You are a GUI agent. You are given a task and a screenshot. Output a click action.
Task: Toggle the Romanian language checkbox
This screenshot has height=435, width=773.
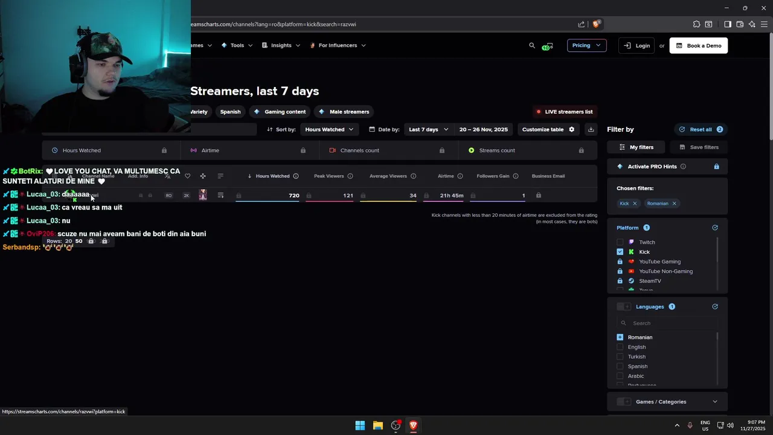pyautogui.click(x=620, y=337)
